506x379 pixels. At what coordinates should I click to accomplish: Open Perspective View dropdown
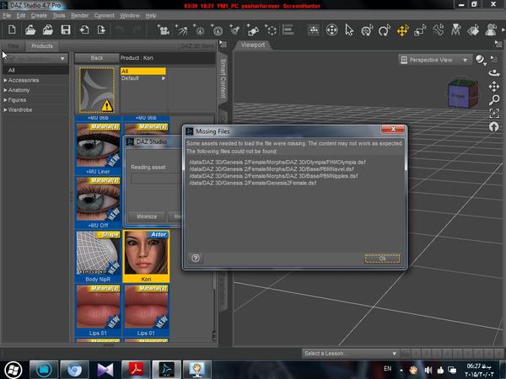click(x=434, y=60)
